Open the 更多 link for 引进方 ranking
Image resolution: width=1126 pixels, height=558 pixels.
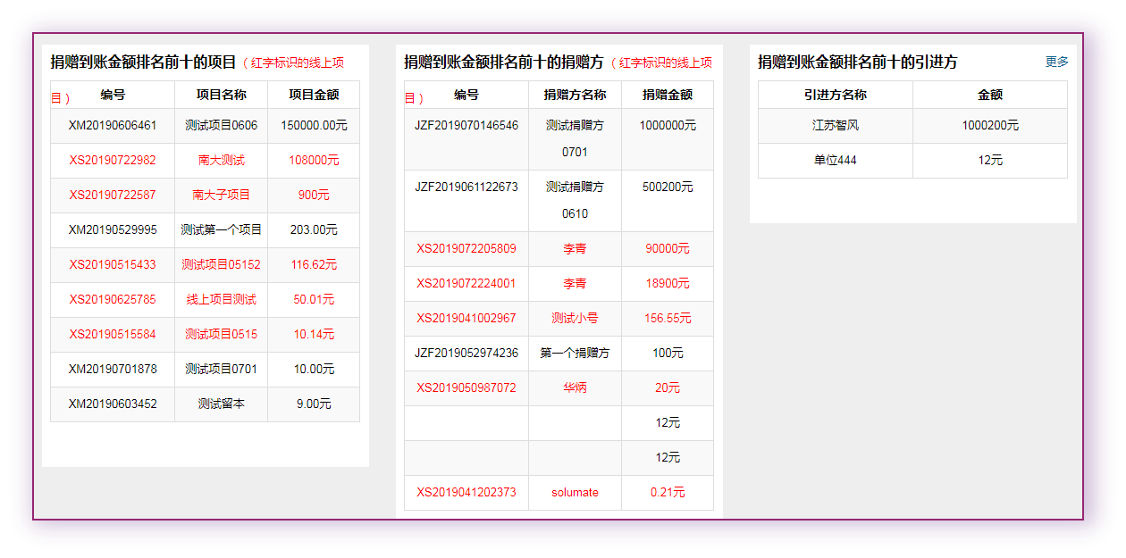point(1056,62)
